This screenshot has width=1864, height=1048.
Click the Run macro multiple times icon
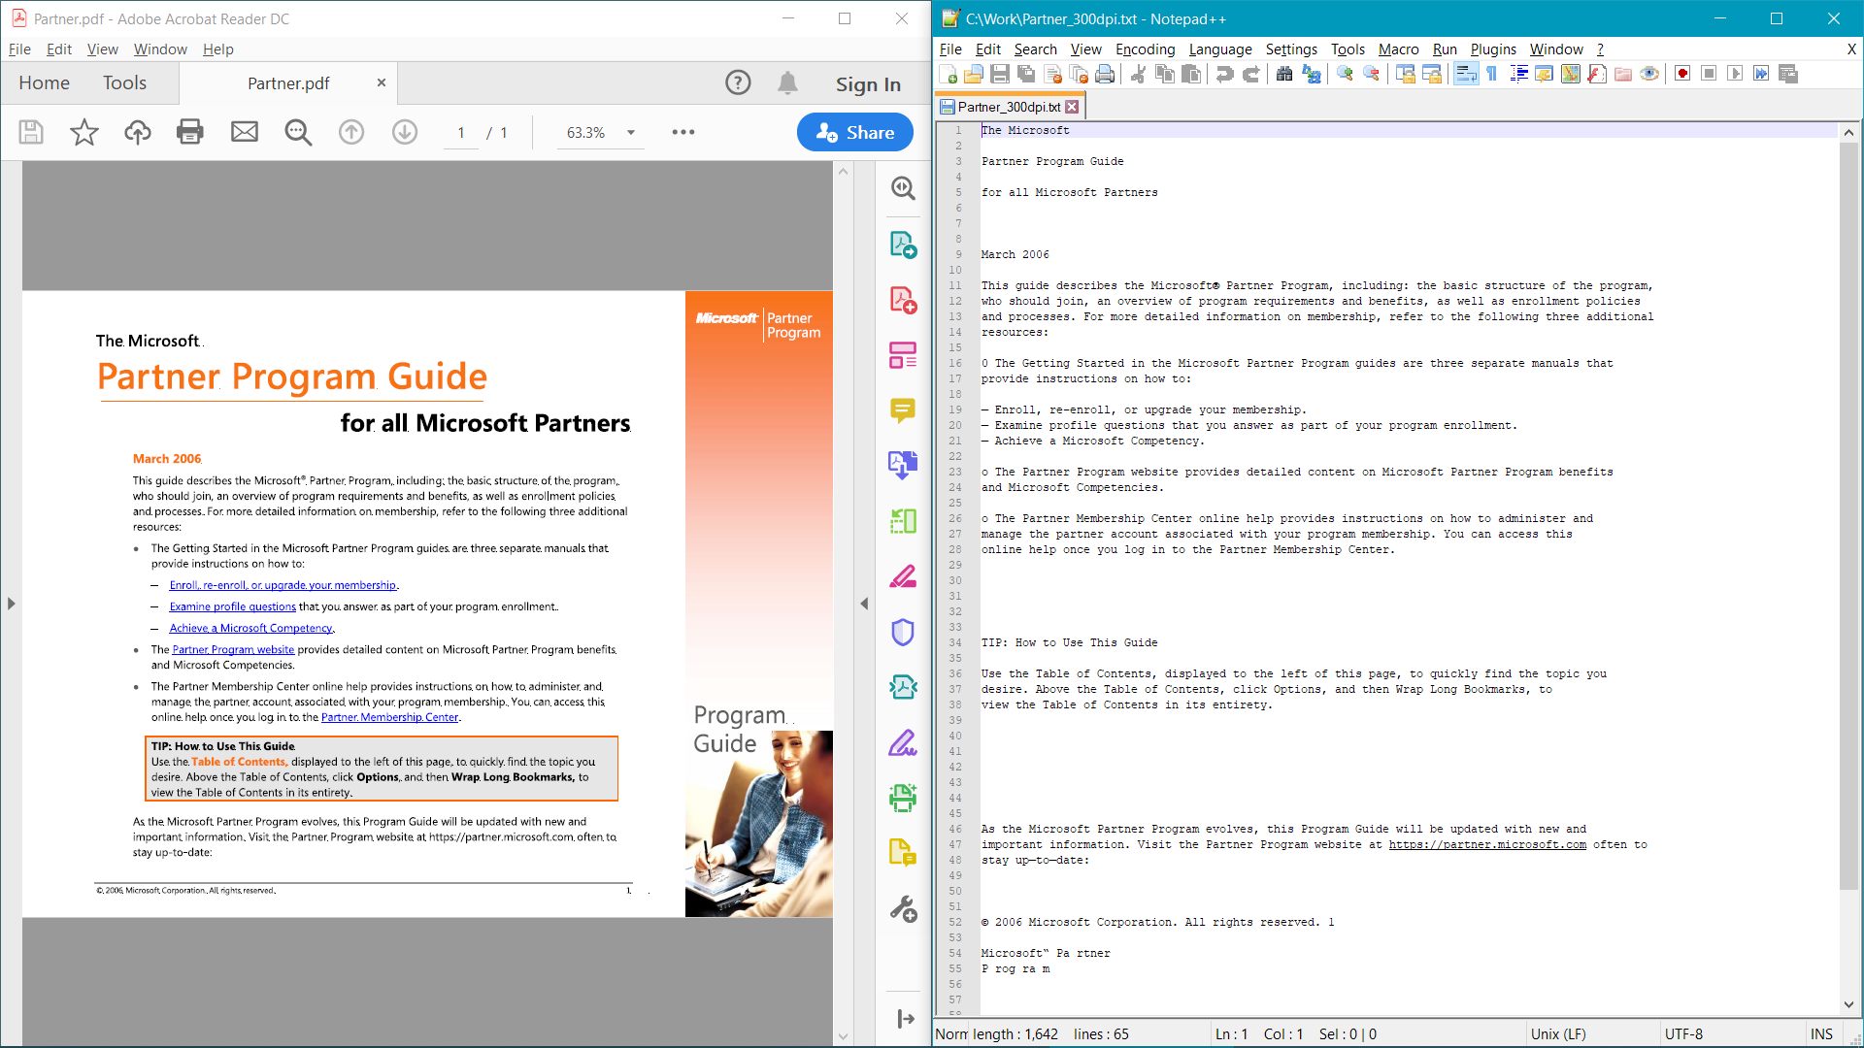tap(1762, 75)
